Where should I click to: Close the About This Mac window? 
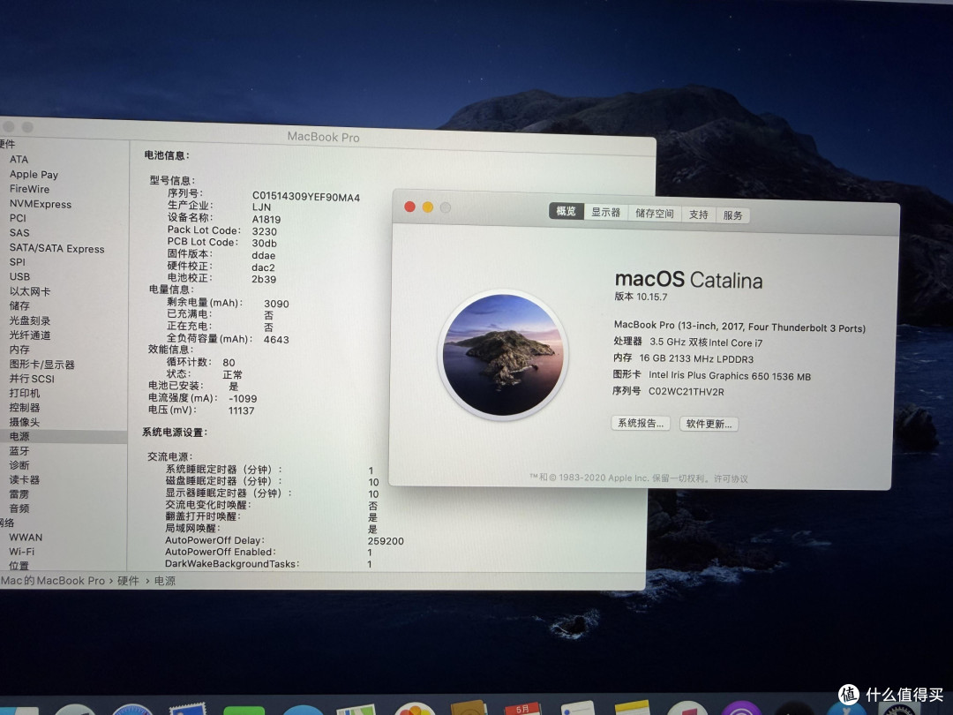click(x=409, y=207)
